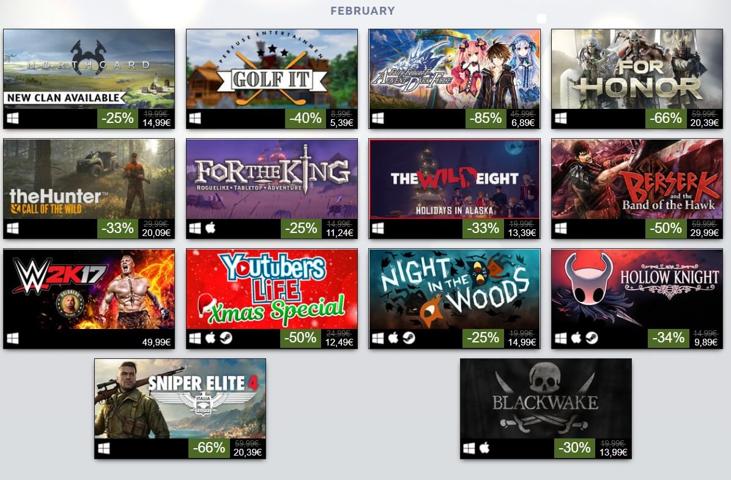Open the Golf It game thumbnail
The width and height of the screenshot is (731, 480).
click(x=272, y=69)
